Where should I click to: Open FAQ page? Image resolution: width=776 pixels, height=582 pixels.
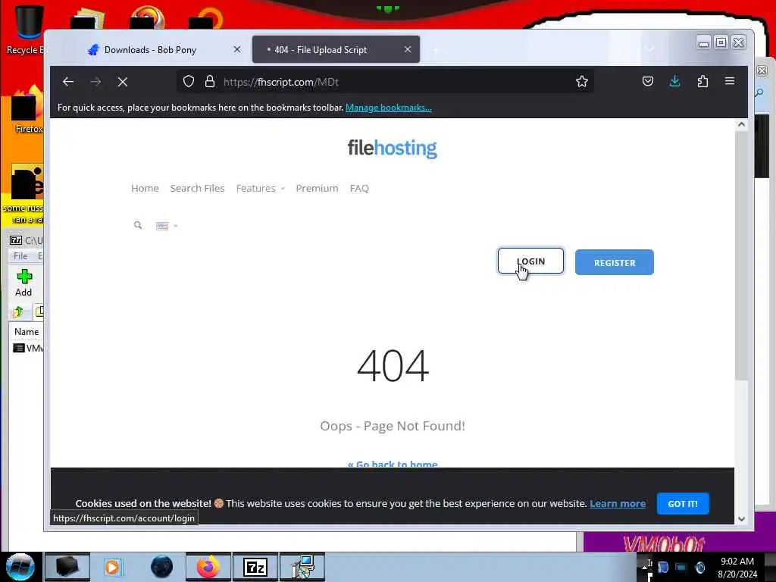pos(359,188)
